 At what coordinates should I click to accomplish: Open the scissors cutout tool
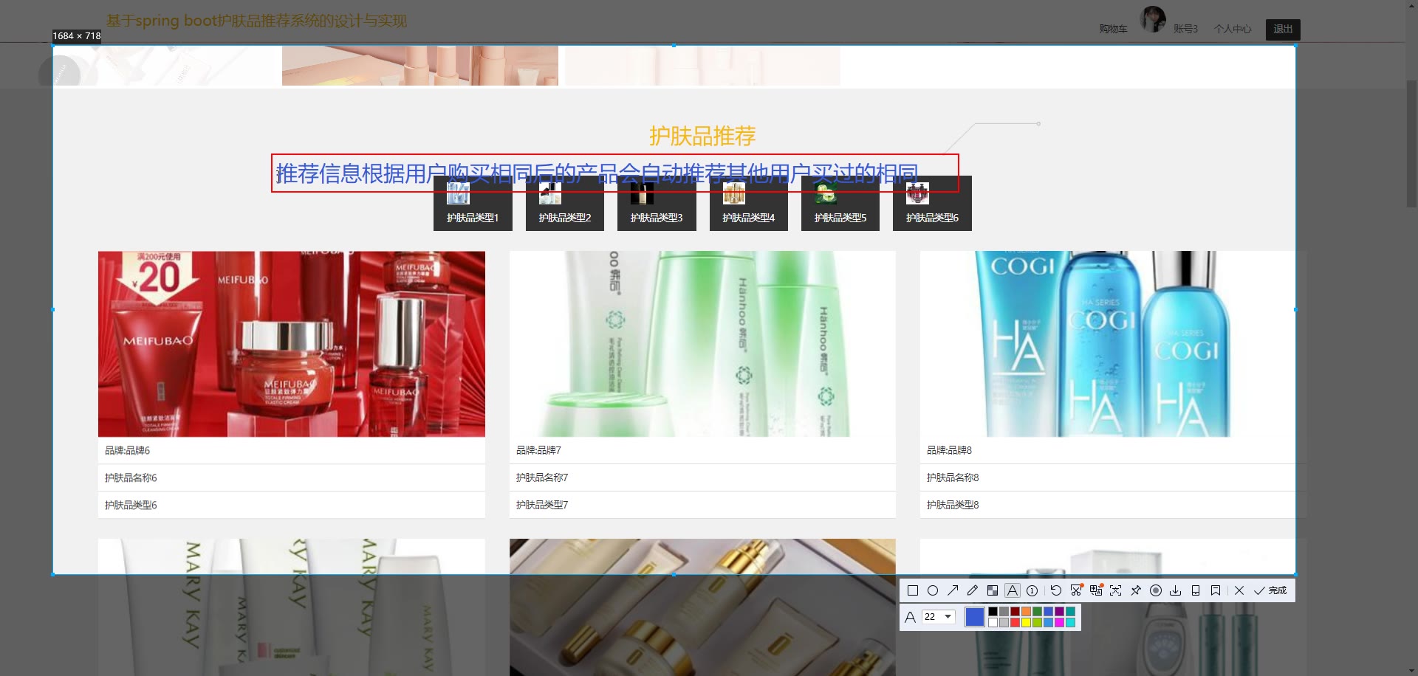click(x=1076, y=590)
